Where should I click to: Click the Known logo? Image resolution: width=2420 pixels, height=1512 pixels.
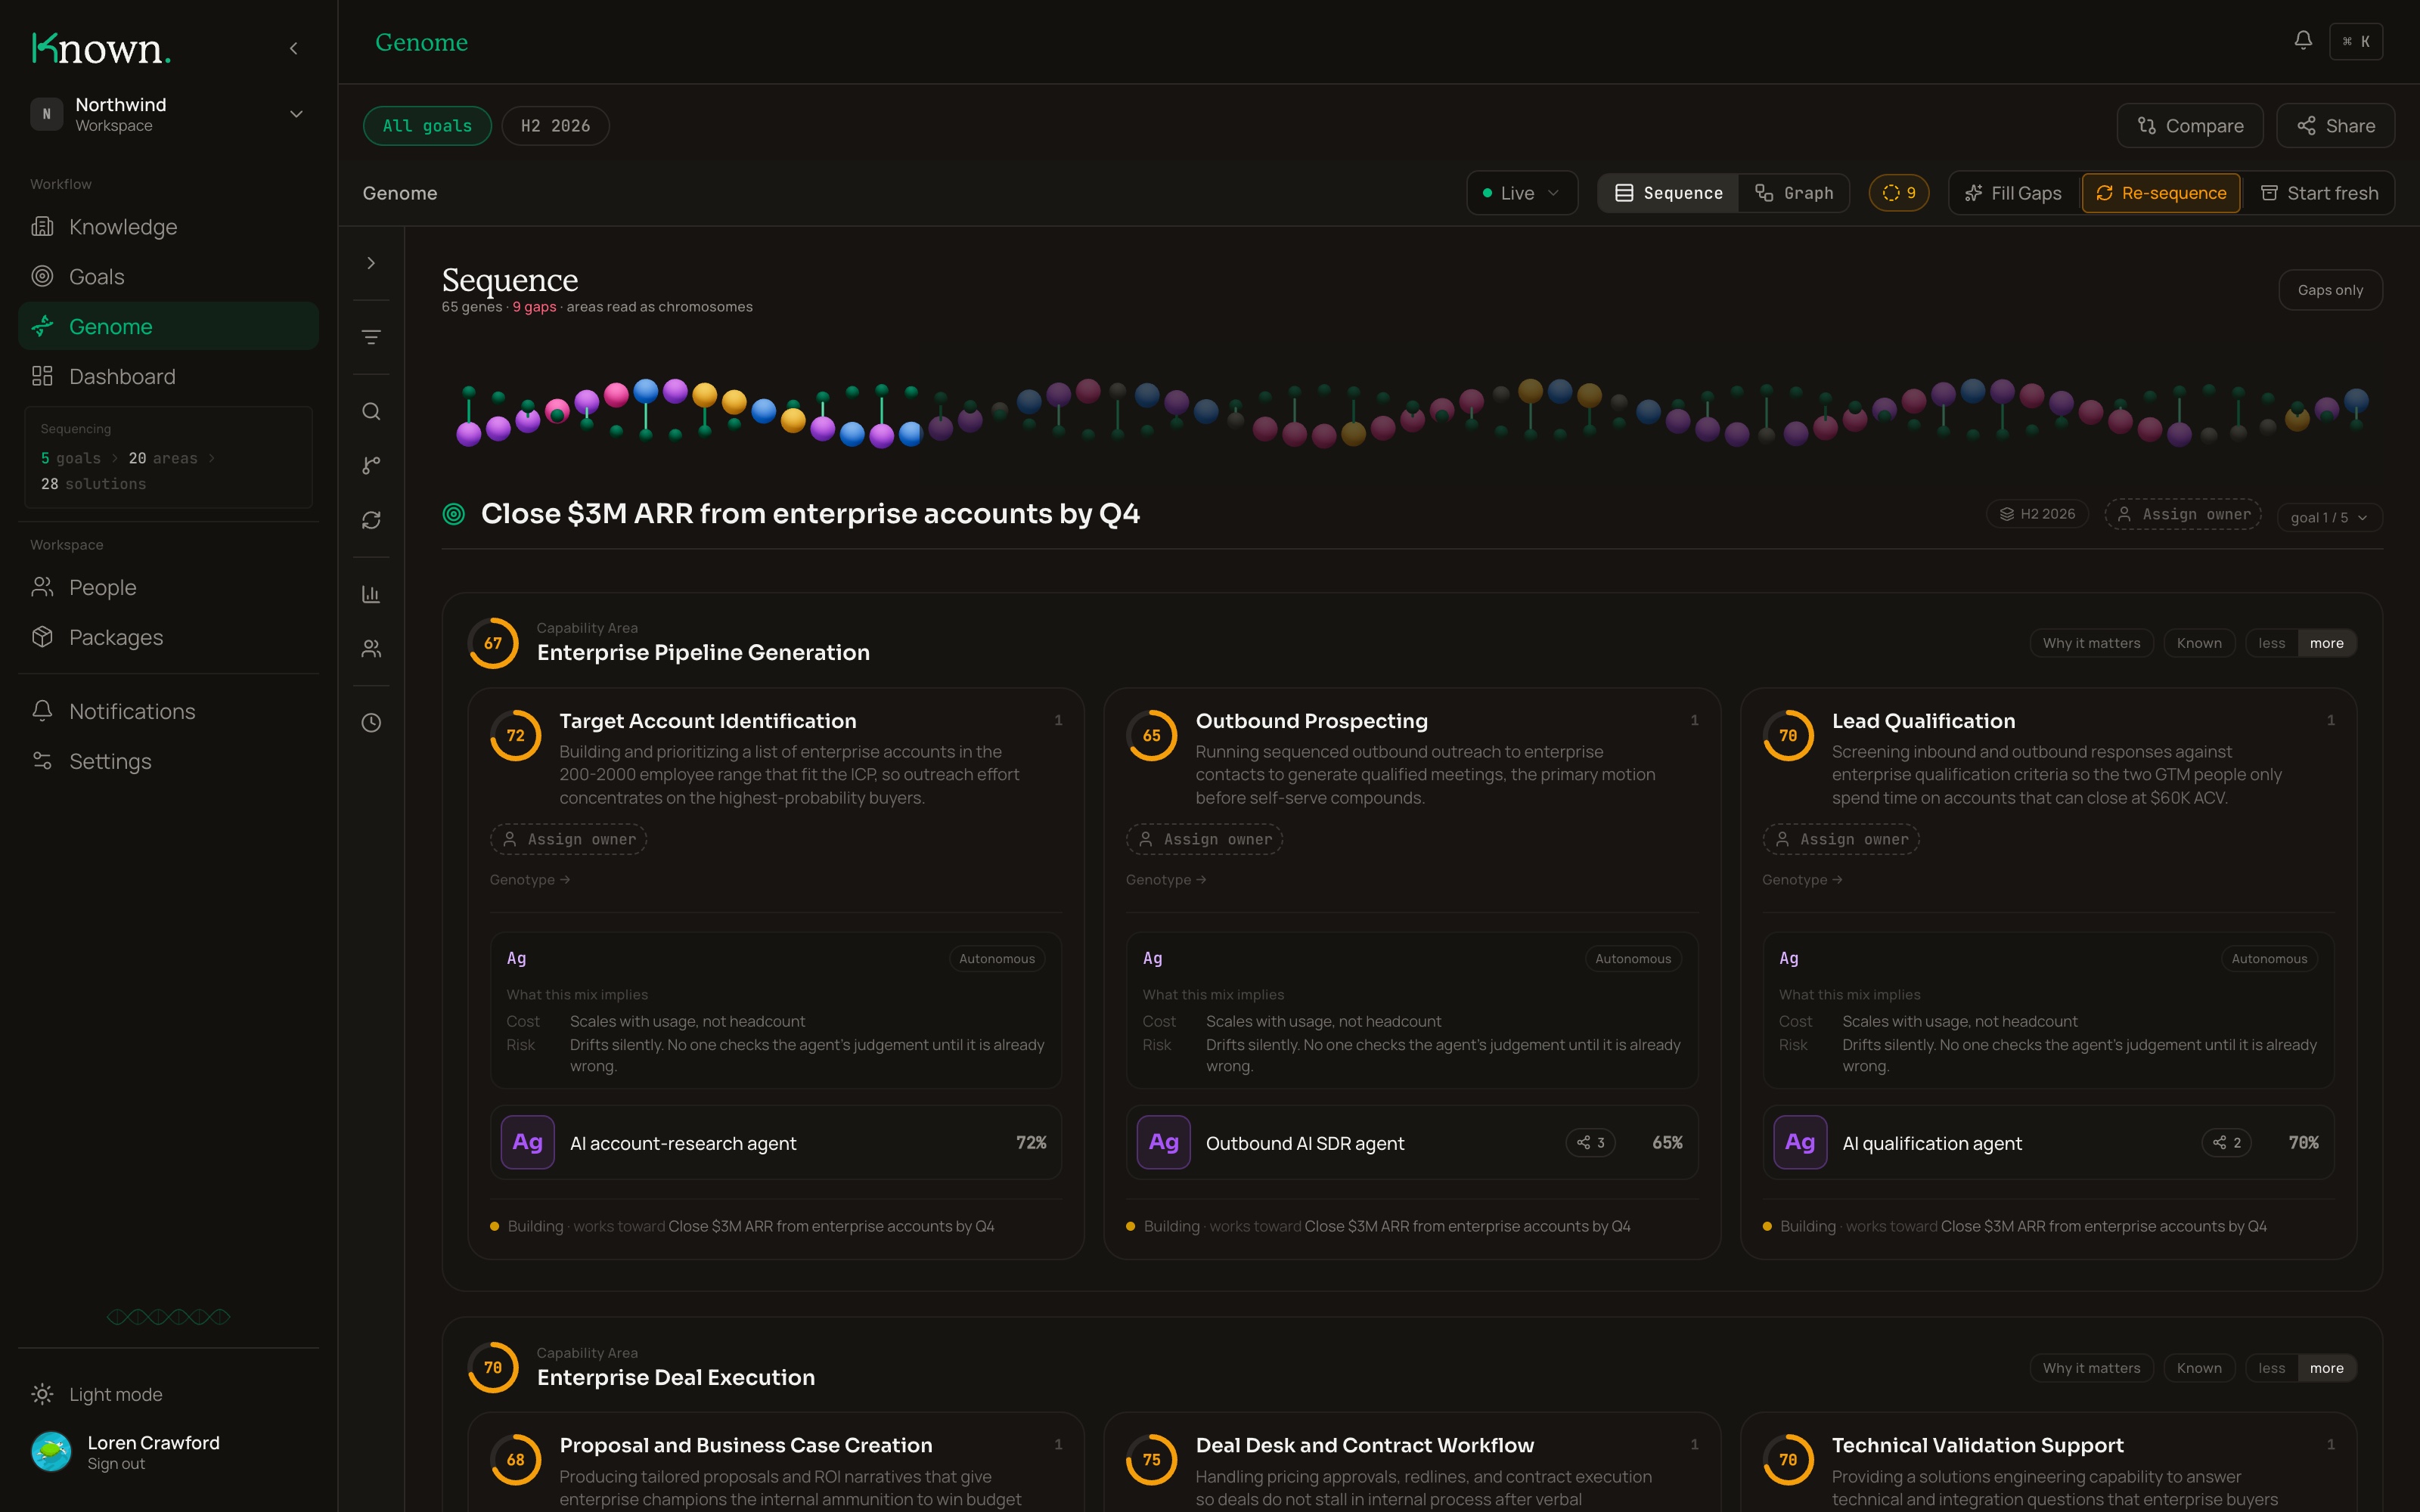(x=101, y=48)
